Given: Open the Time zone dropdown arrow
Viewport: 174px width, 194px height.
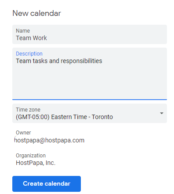Looking at the screenshot, I should [162, 113].
